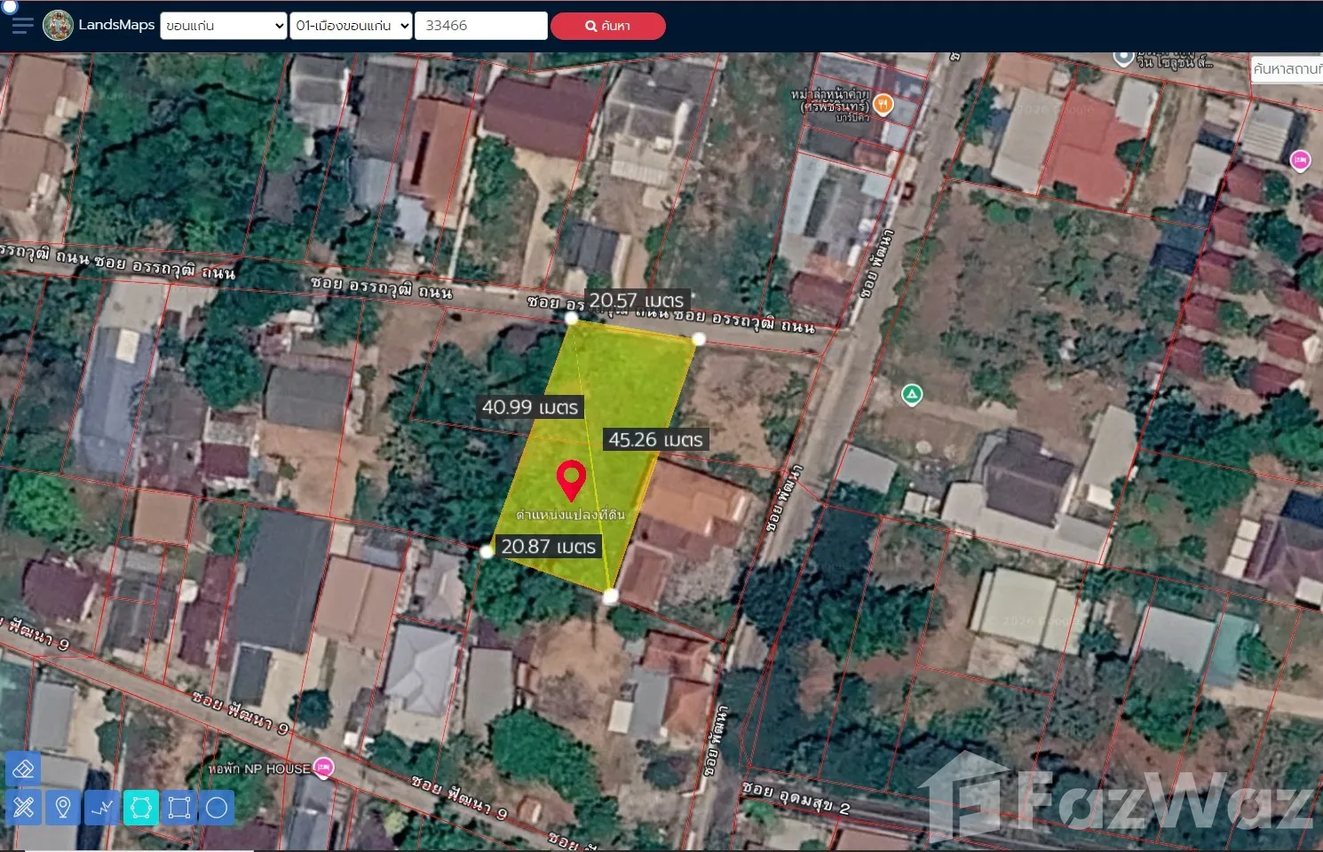Select the polyline drawing tool
The image size is (1323, 852).
pos(102,808)
